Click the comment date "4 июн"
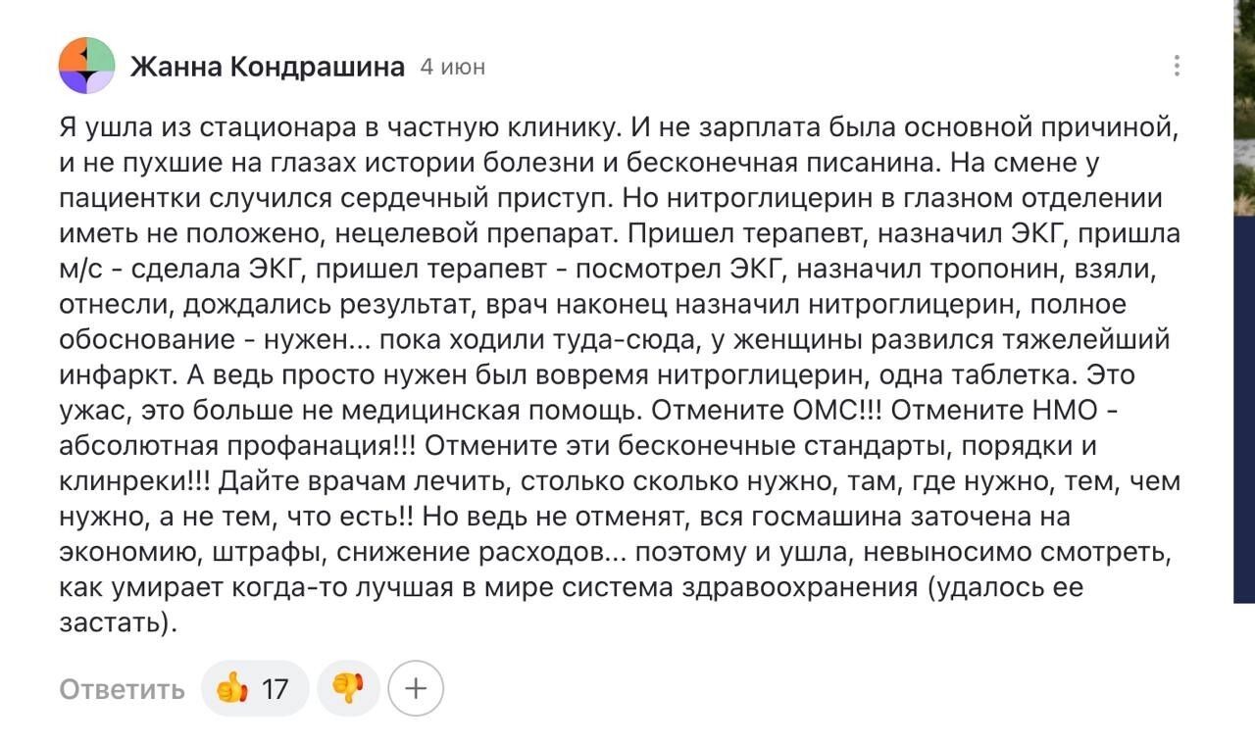 pyautogui.click(x=452, y=67)
